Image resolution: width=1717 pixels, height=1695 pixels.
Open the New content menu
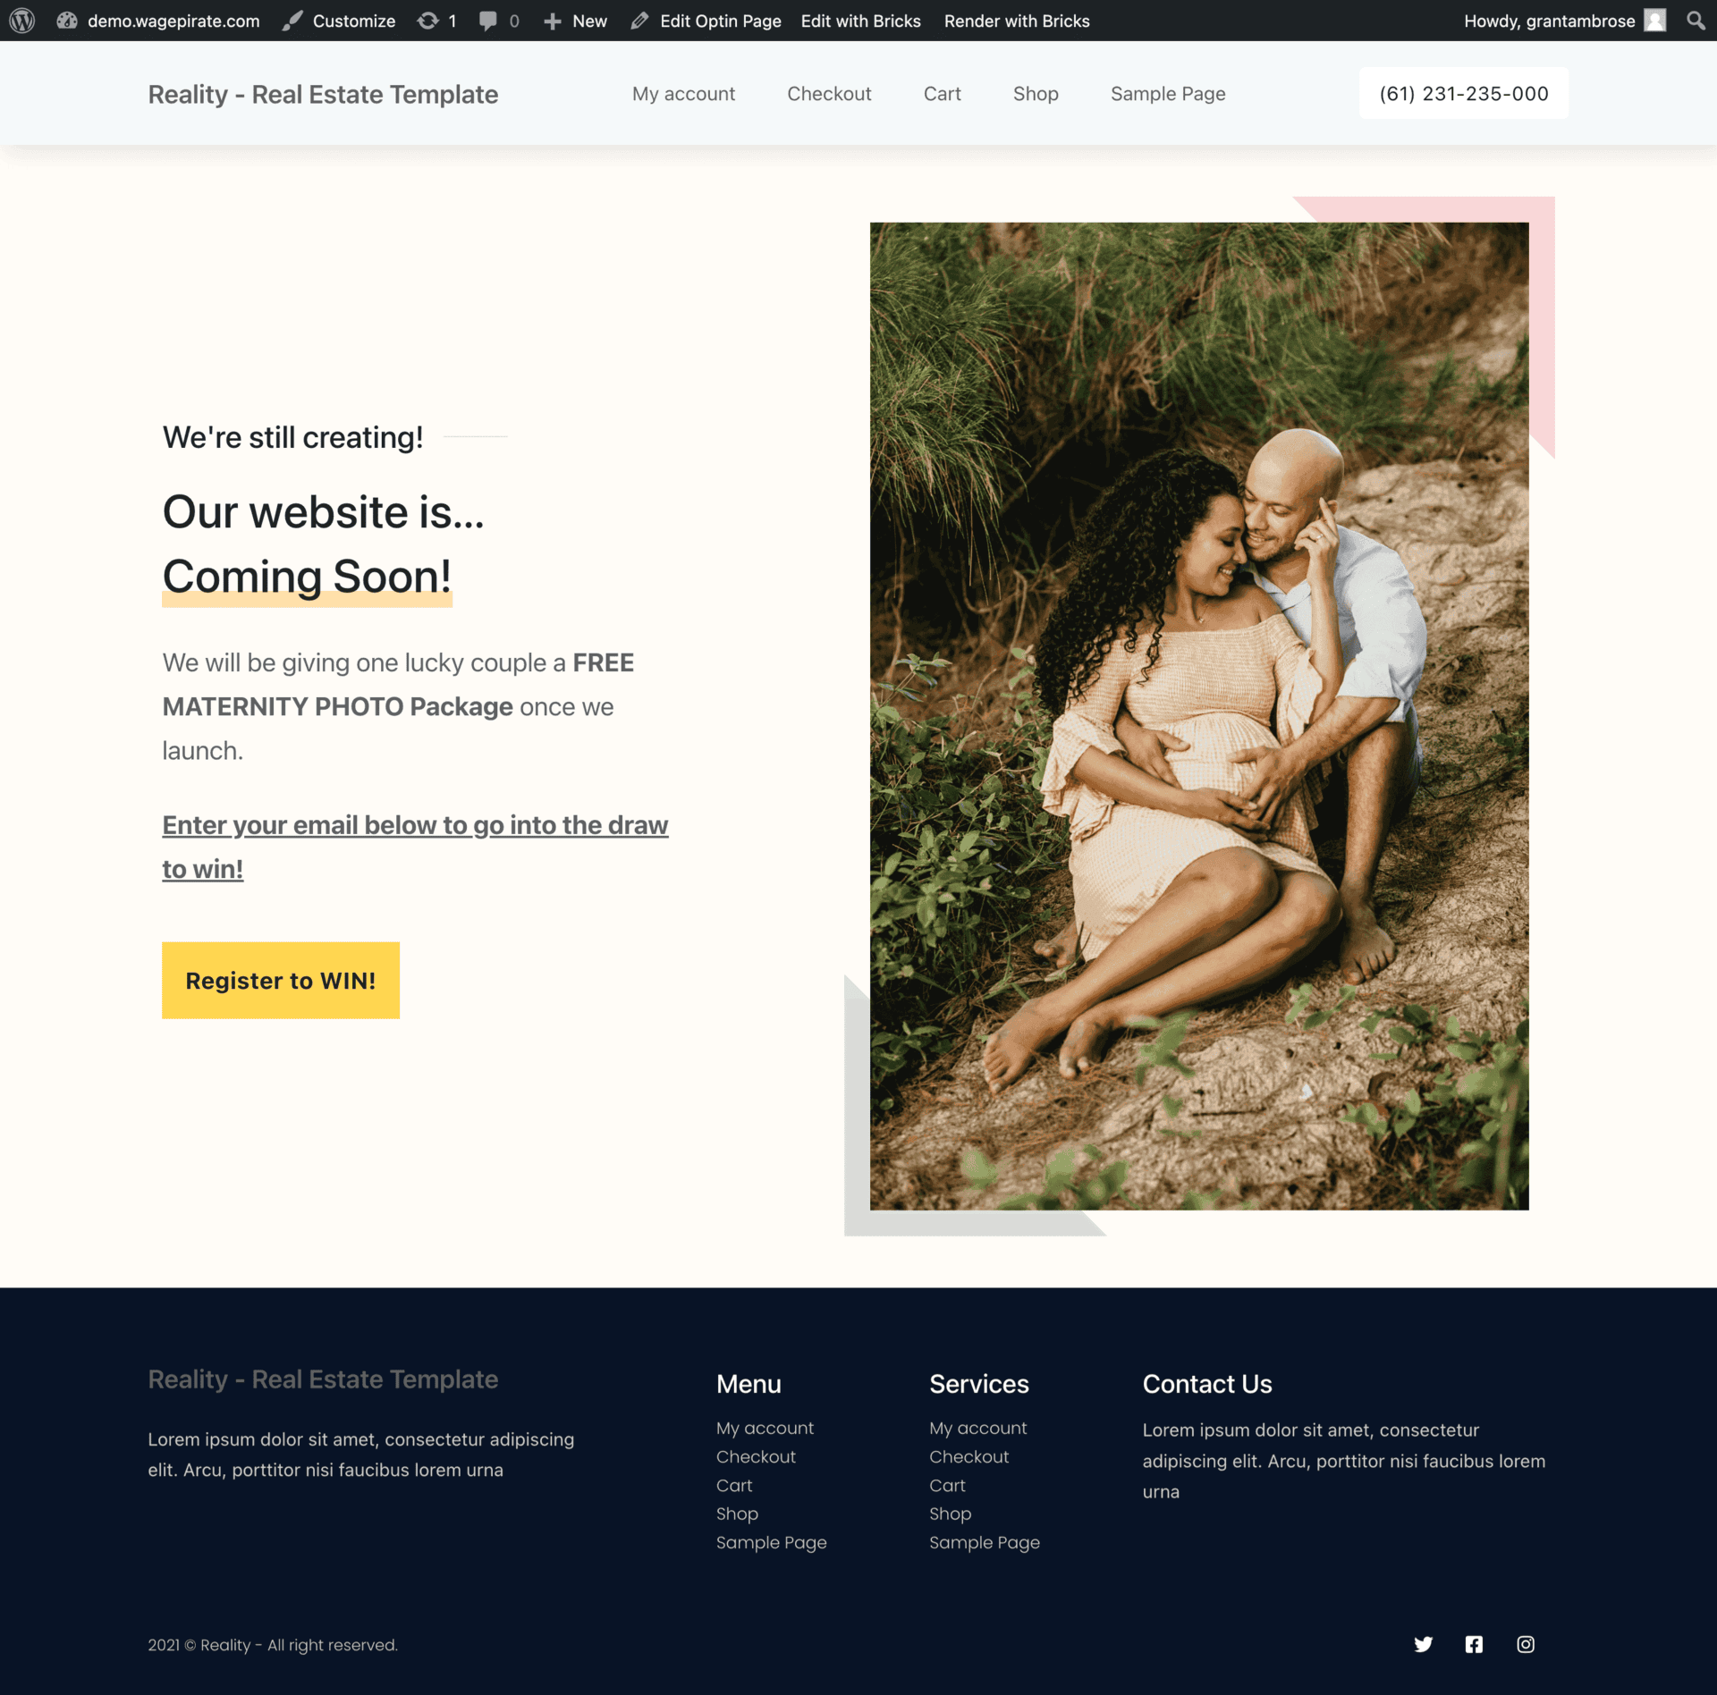pos(575,21)
